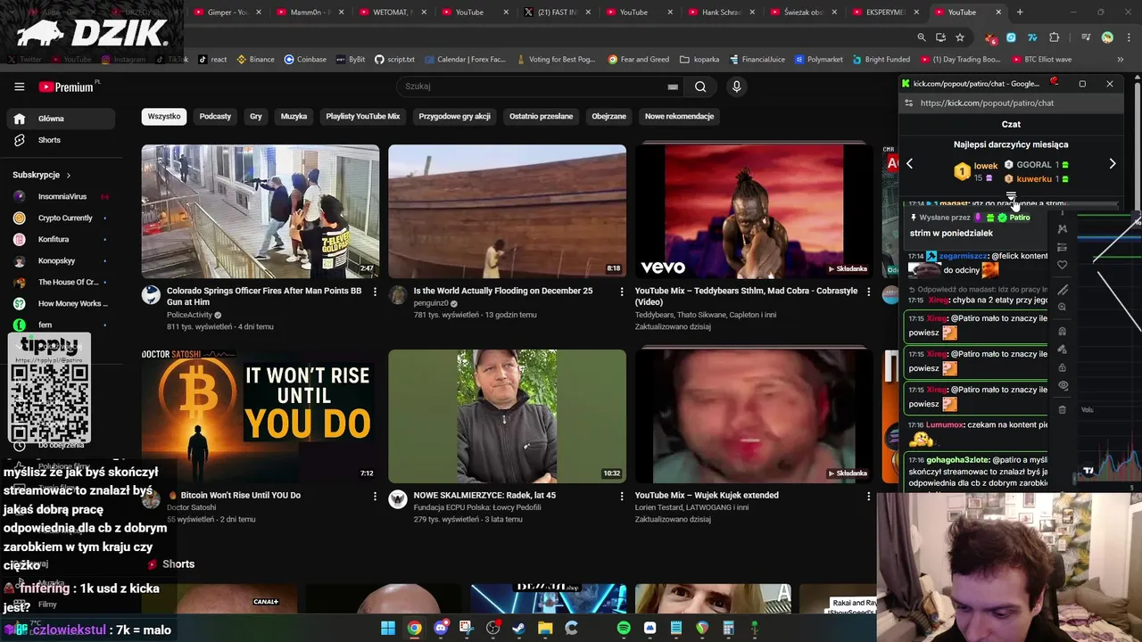This screenshot has width=1142, height=642.
Task: Open options for NOWE SKALMIERZYCE video
Action: tap(622, 496)
